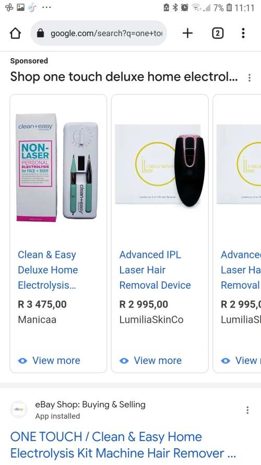
Task: Open Clean & Easy Deluxe Home Electrolysis link
Action: (48, 270)
